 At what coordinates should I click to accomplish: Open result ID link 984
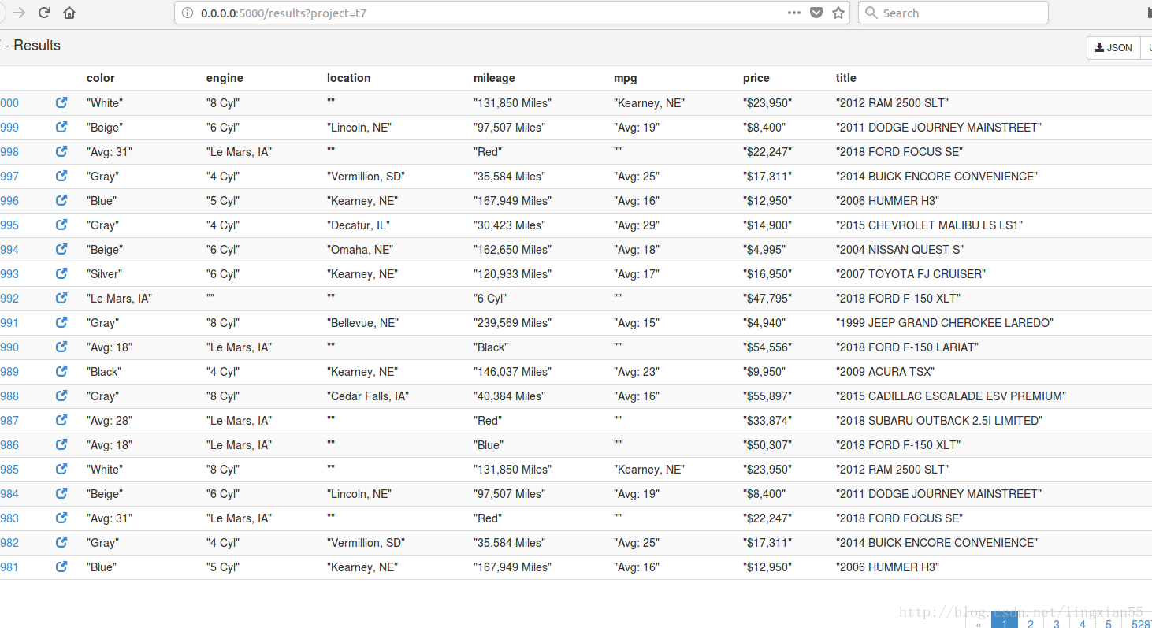click(9, 494)
